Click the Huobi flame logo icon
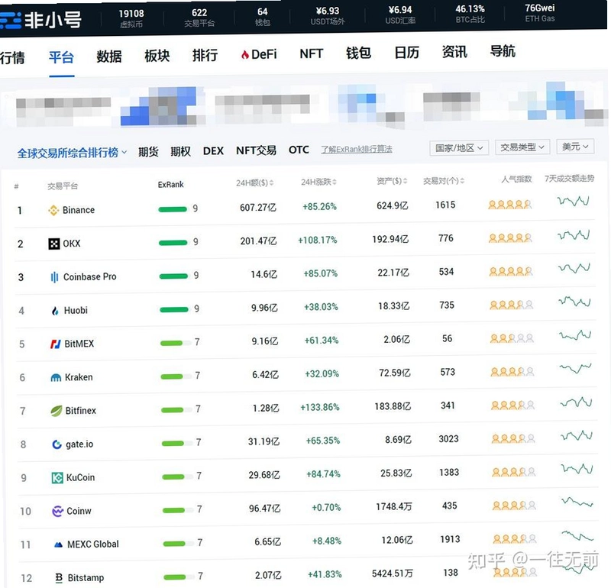Screen dimensions: 611x588 pyautogui.click(x=55, y=311)
